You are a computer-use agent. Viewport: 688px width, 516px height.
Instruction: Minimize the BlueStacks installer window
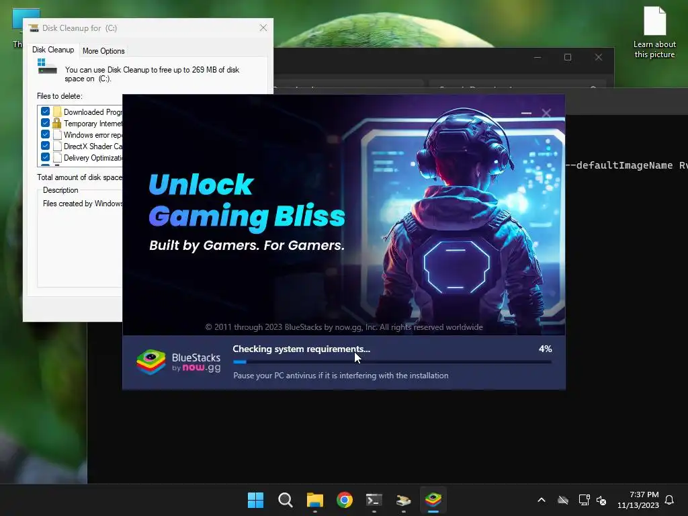[526, 113]
